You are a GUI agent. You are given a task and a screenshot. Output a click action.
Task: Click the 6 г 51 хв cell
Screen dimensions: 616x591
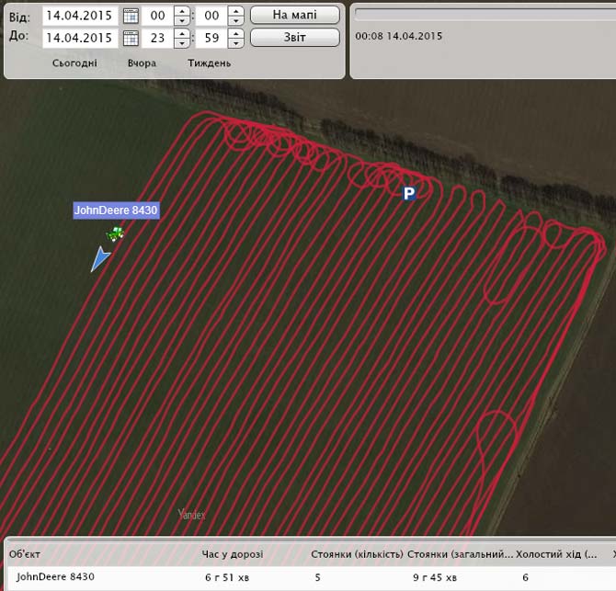click(x=227, y=577)
